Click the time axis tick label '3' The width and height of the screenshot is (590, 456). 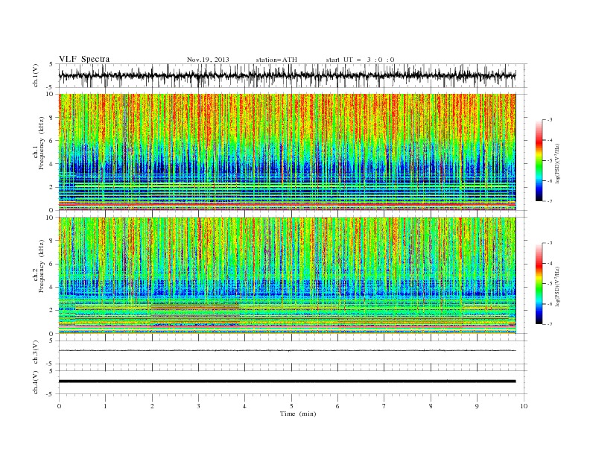[x=198, y=406]
